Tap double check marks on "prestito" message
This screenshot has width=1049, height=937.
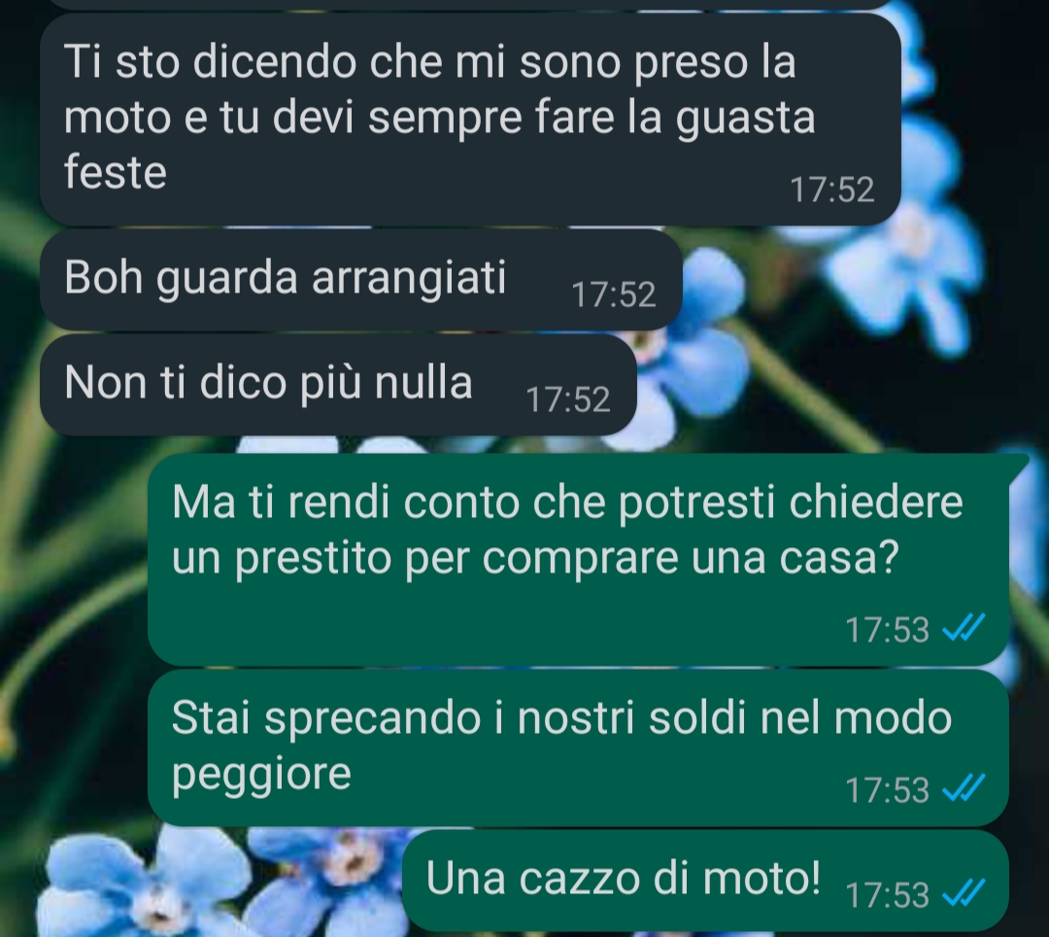[964, 629]
